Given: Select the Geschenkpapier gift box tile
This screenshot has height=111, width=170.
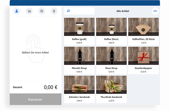Looking at the screenshot, I should pos(143,61).
